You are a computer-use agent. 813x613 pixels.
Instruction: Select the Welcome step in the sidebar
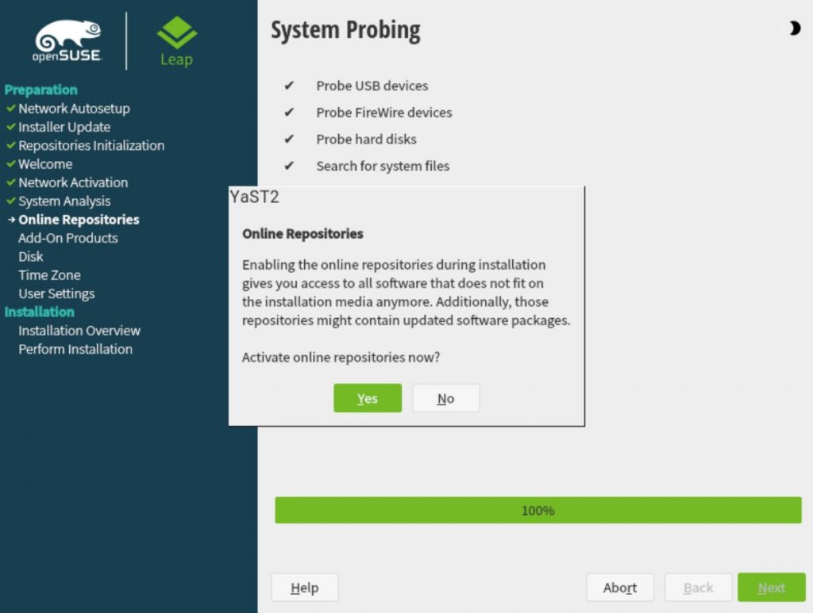[x=45, y=164]
